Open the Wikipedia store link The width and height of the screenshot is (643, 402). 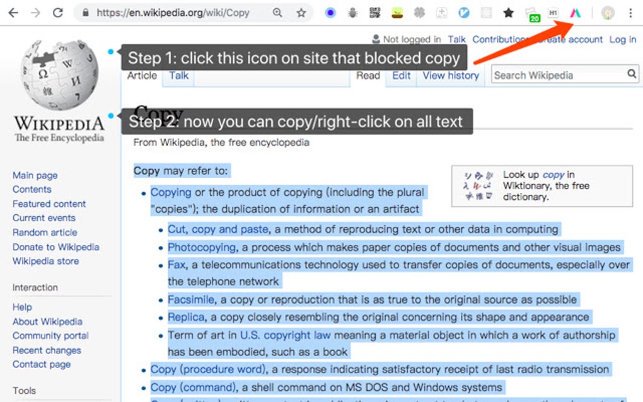coord(45,261)
